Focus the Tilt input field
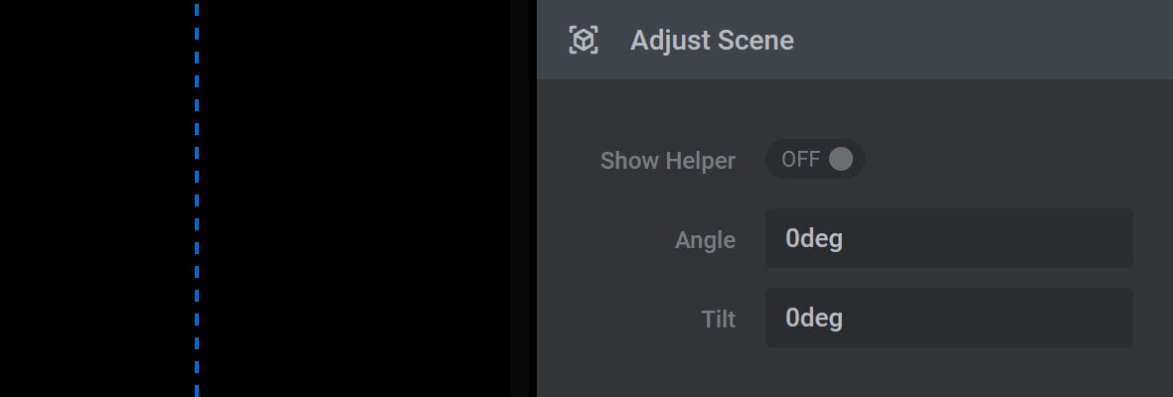The height and width of the screenshot is (397, 1173). pos(948,318)
